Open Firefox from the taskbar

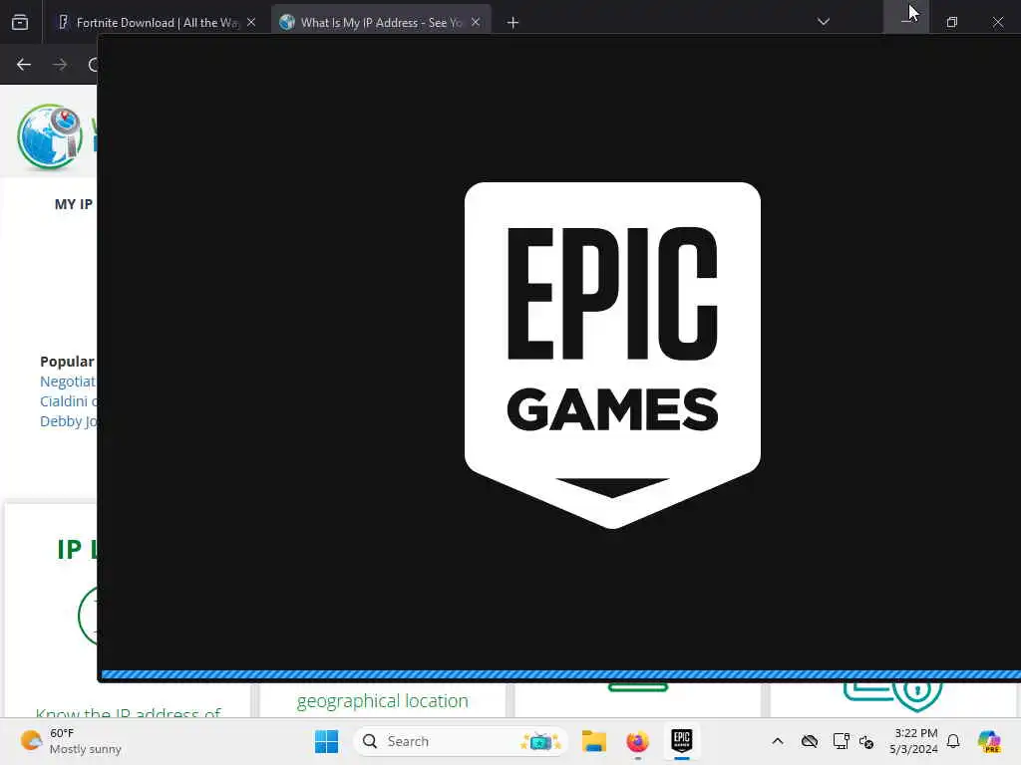(637, 741)
